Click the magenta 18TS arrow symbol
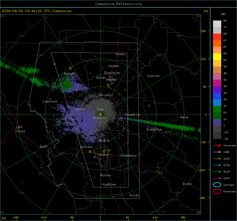Viewport: 237px width, 221px height. [217, 178]
